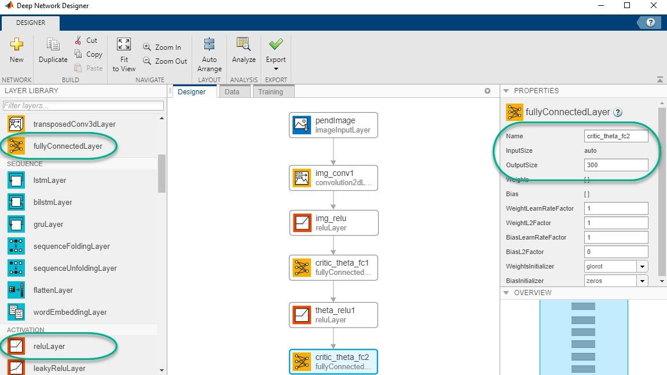Screen dimensions: 667x375
Task: Collapse the OVERVIEW panel section
Action: (506, 293)
